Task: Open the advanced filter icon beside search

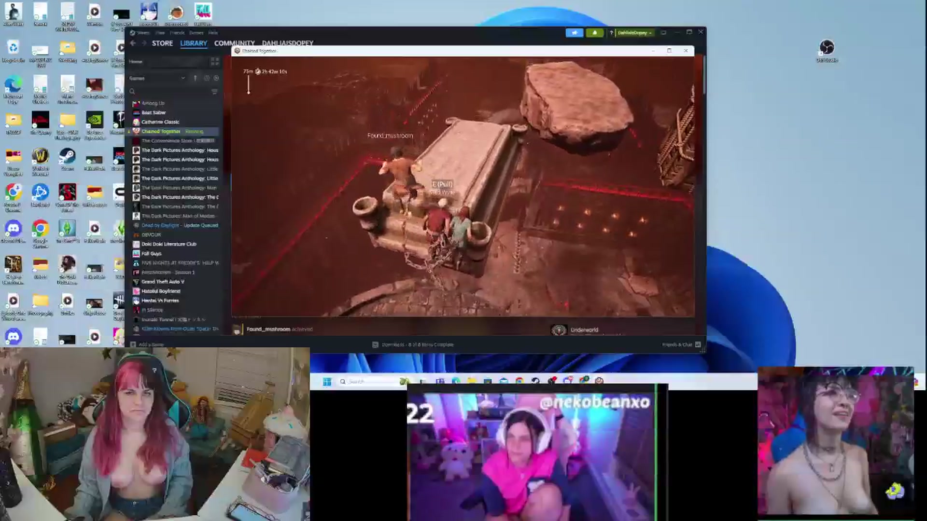Action: tap(214, 92)
